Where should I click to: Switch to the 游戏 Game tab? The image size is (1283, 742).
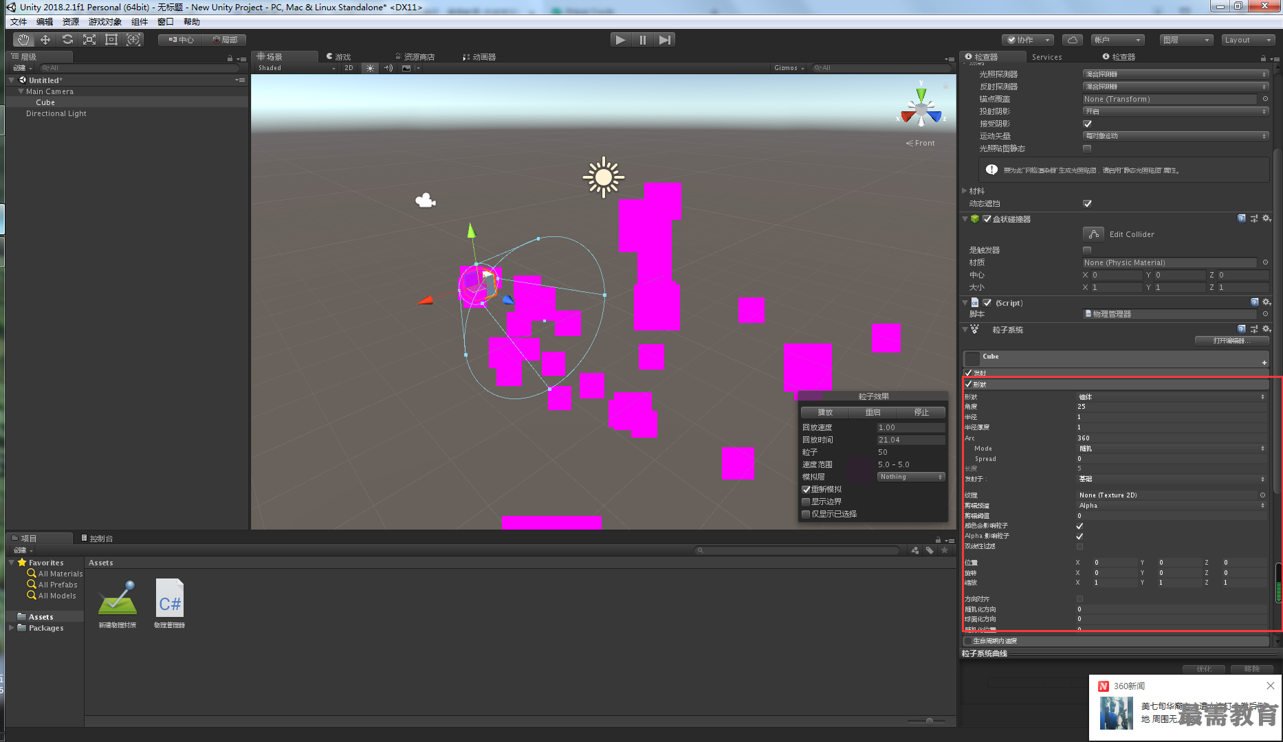[x=338, y=57]
